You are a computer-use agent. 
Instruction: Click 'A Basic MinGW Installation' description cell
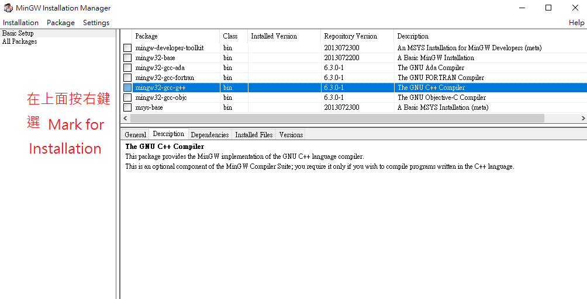[436, 58]
